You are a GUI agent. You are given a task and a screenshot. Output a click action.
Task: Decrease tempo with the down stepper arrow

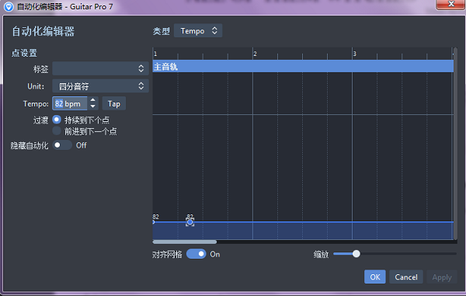(x=93, y=106)
